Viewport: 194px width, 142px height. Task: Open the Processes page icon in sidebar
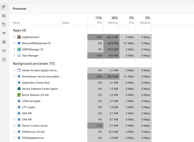click(4, 7)
